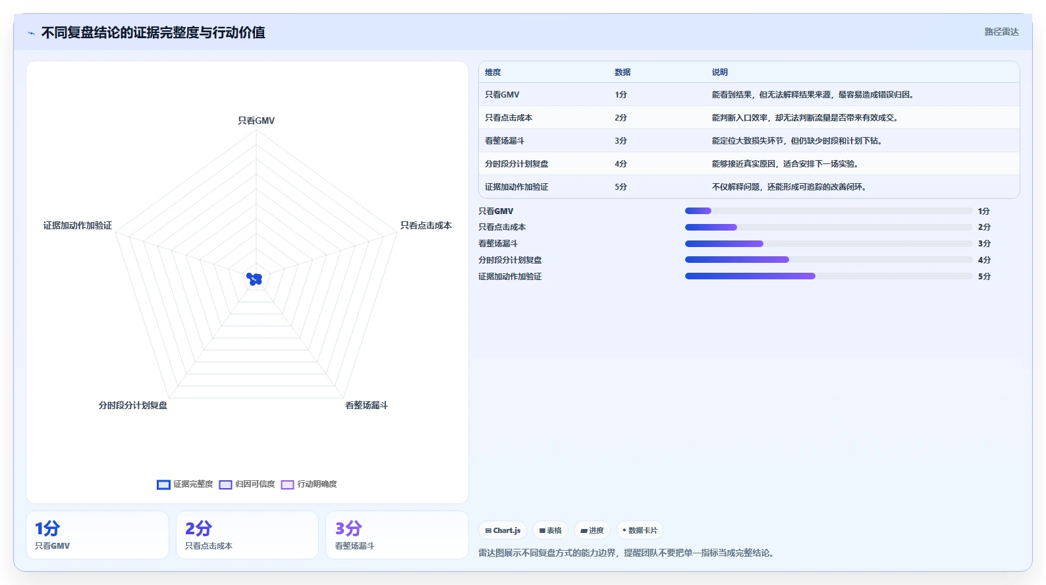Click the description starting 能够接近真实原因
The height and width of the screenshot is (585, 1046).
[x=785, y=164]
